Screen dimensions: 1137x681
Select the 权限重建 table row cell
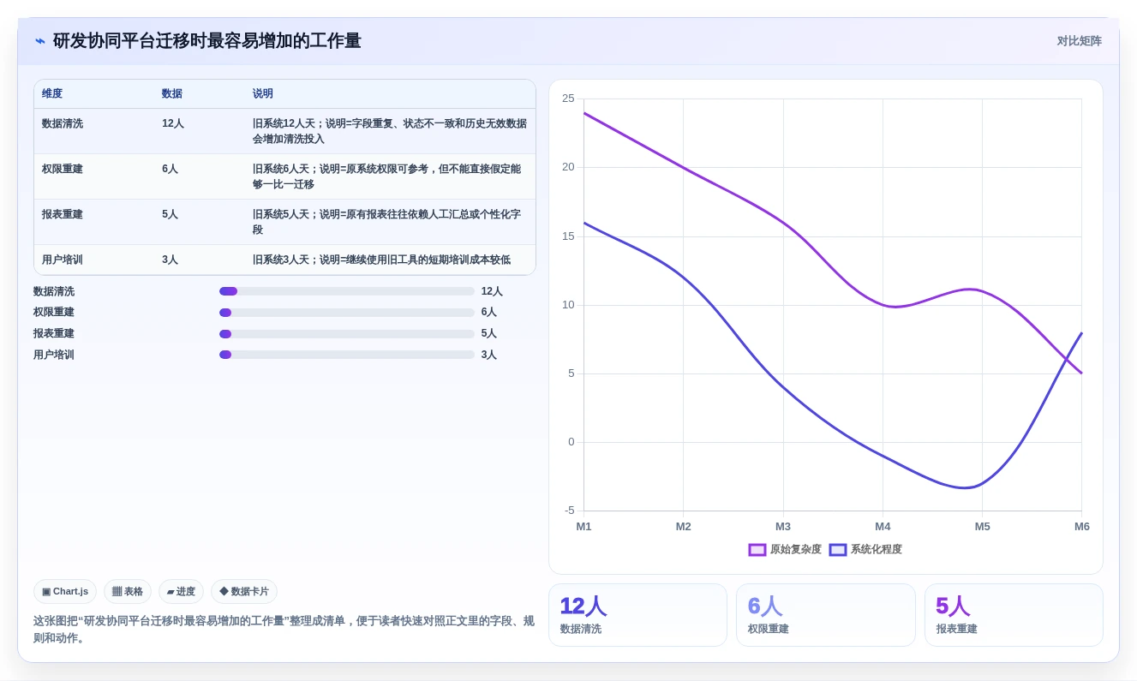63,169
